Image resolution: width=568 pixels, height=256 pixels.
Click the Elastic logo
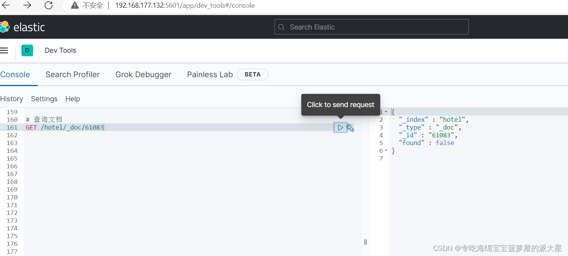pos(23,26)
